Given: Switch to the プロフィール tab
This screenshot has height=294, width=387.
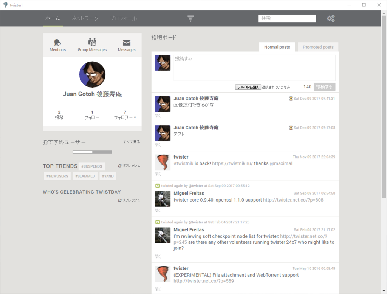Looking at the screenshot, I should coord(123,18).
